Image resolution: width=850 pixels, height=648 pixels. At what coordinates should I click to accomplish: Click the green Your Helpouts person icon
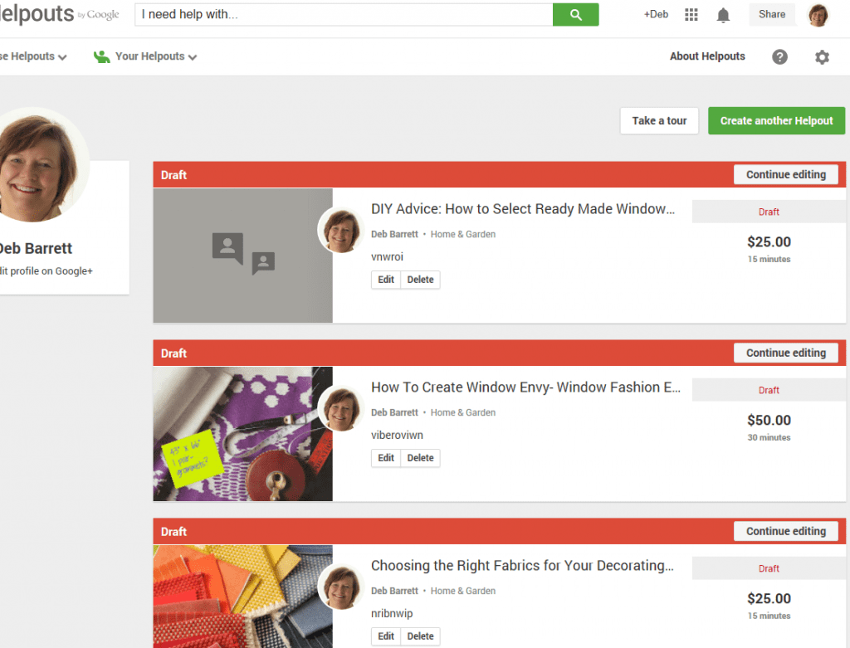tap(102, 56)
